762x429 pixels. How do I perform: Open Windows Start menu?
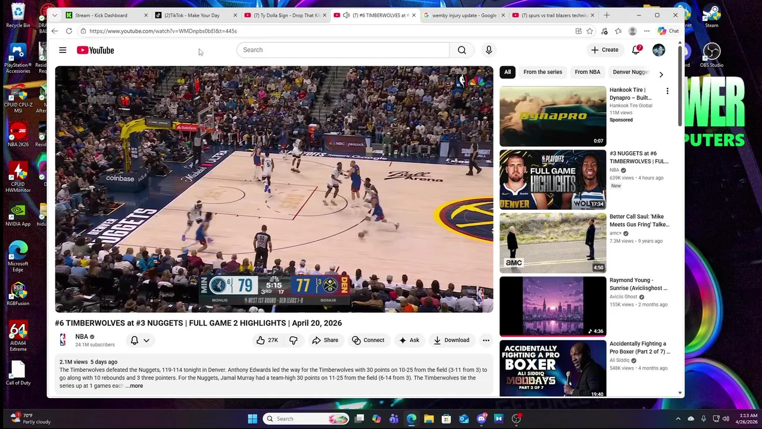252,419
